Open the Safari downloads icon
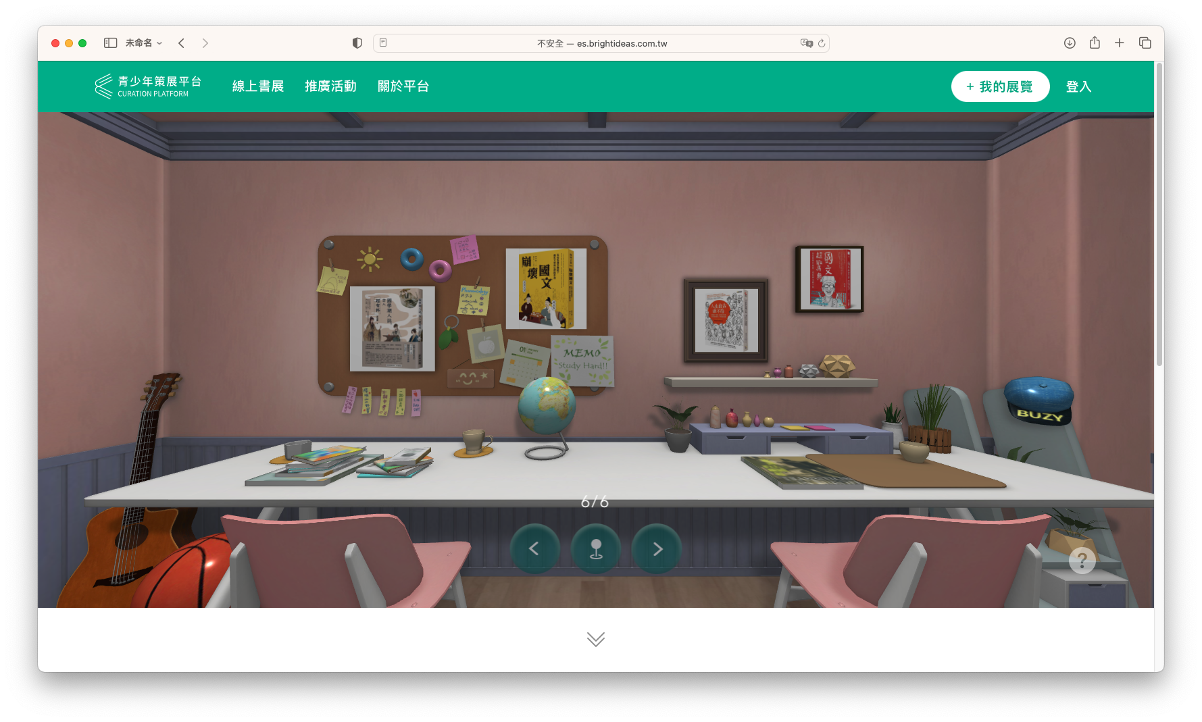This screenshot has height=722, width=1202. click(1070, 43)
